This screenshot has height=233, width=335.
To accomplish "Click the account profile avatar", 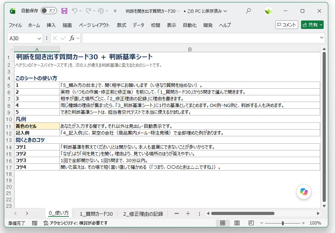I will 268,11.
